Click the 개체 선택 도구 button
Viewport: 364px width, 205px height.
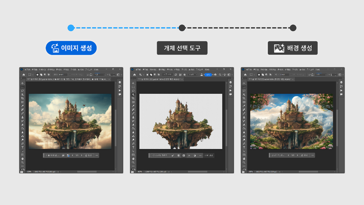(x=182, y=48)
